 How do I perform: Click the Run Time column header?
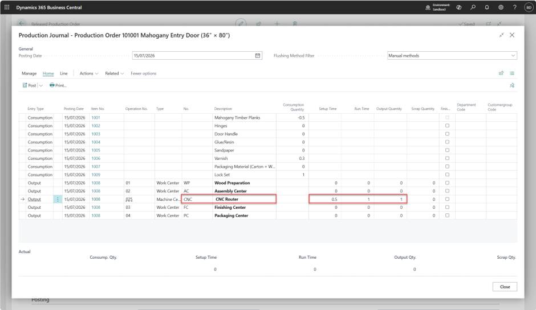[x=362, y=109]
